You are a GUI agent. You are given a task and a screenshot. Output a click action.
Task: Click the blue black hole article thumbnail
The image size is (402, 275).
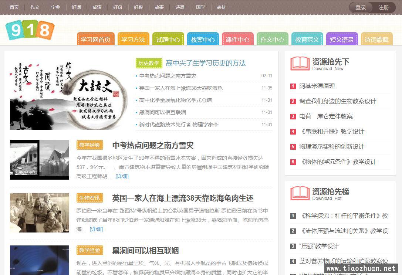[x=40, y=260]
